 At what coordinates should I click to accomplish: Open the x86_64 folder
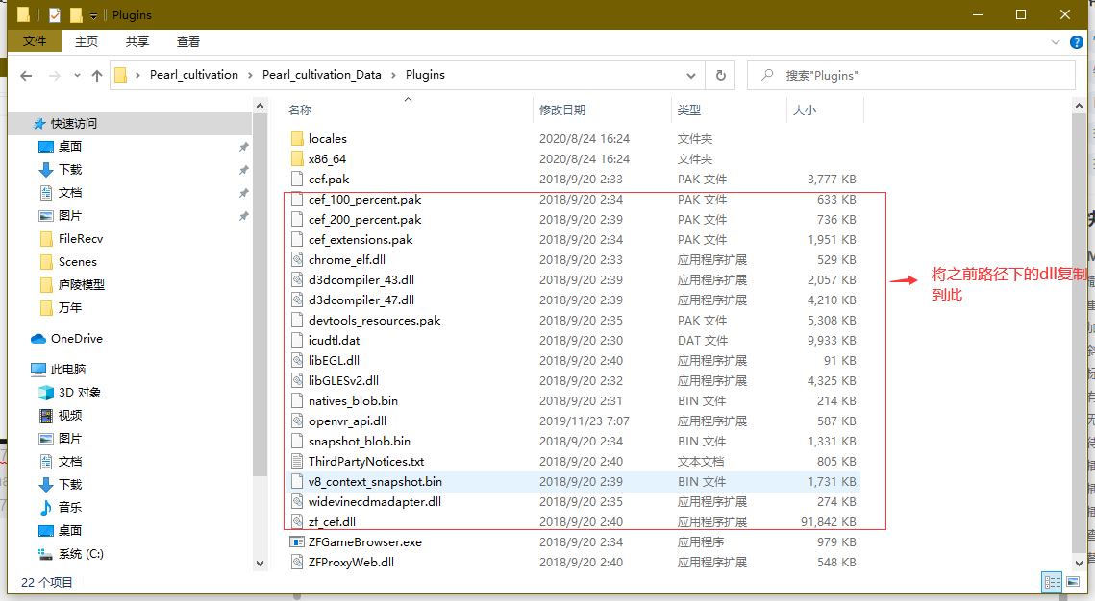tap(325, 158)
